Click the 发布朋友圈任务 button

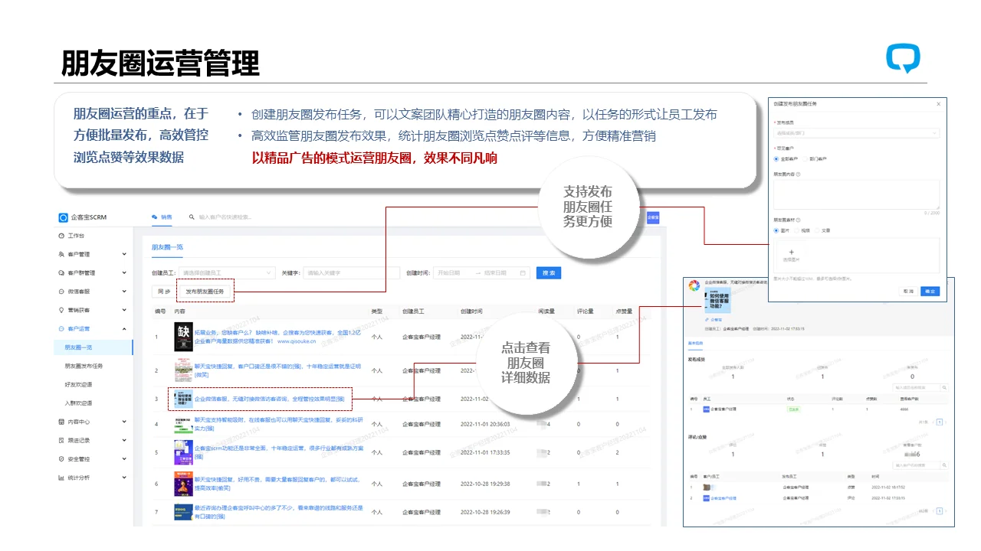pyautogui.click(x=205, y=292)
